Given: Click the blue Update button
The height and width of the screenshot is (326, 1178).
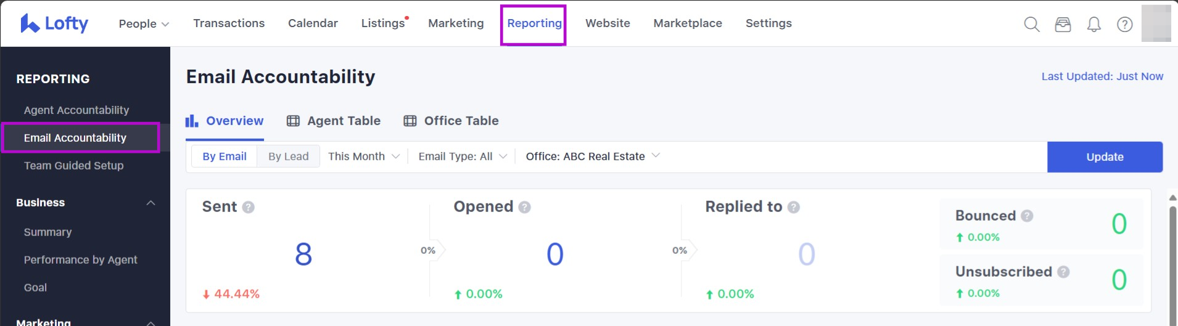Looking at the screenshot, I should (x=1105, y=157).
